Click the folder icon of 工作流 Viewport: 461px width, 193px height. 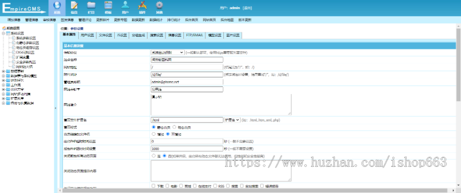tap(8, 85)
